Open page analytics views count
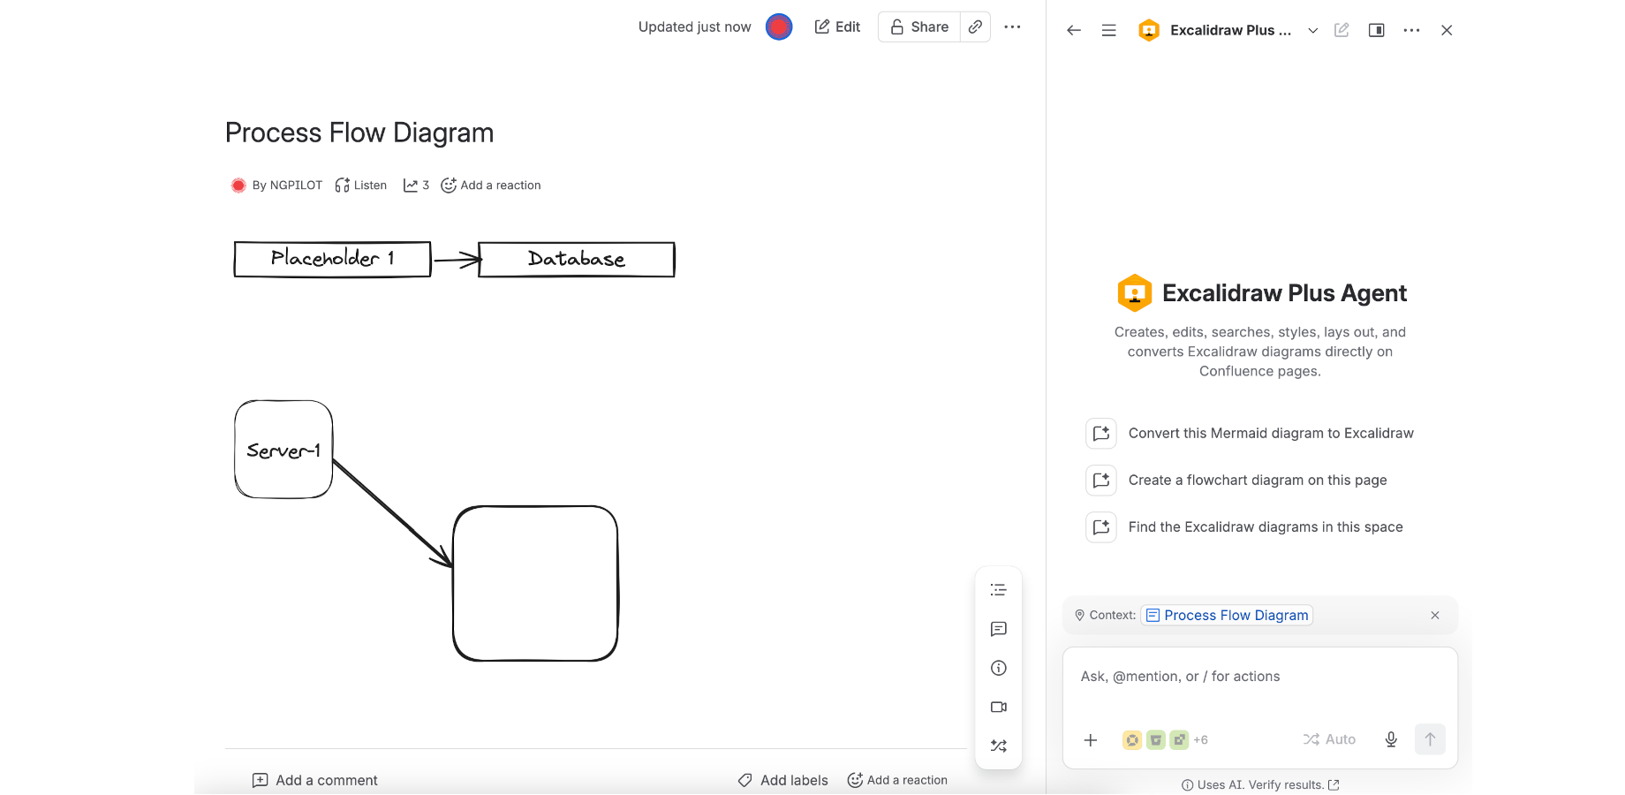The height and width of the screenshot is (795, 1625). pyautogui.click(x=416, y=185)
